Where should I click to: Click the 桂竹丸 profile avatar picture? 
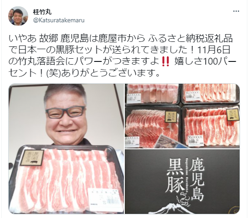pyautogui.click(x=18, y=16)
